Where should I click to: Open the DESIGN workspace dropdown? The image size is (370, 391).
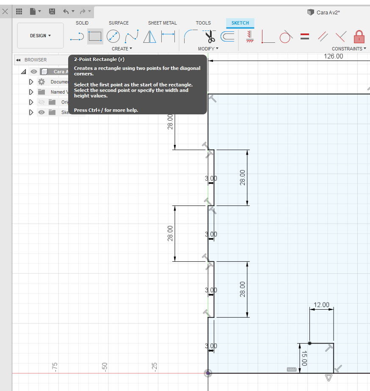tap(40, 36)
